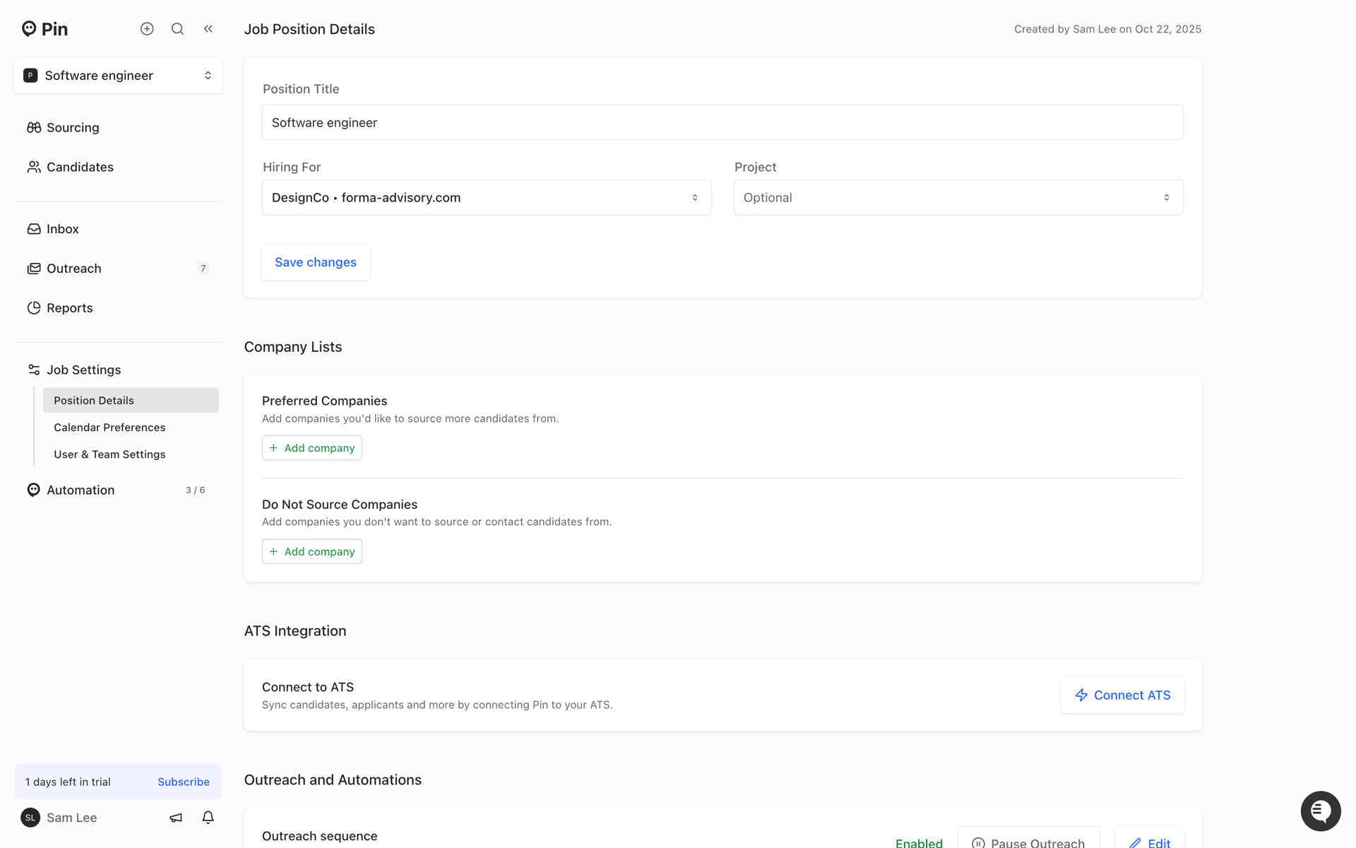
Task: Open search via magnifier icon
Action: pos(178,29)
